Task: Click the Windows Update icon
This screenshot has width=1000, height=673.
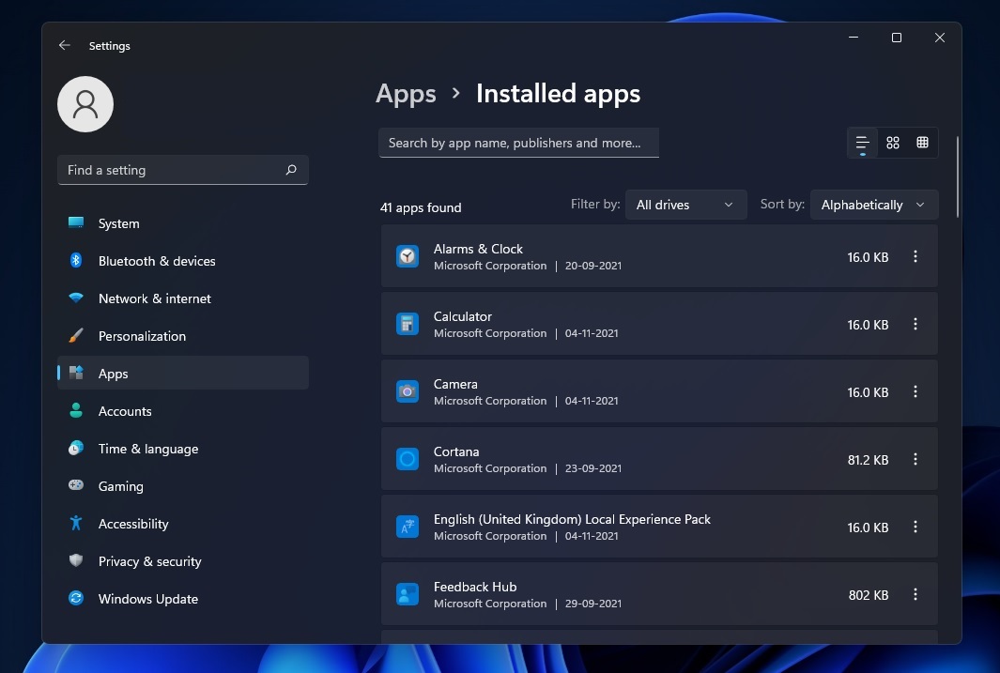Action: pyautogui.click(x=75, y=599)
